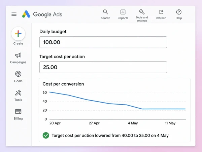Go to Campaigns megaphone icon
The image size is (202, 152).
point(18,55)
